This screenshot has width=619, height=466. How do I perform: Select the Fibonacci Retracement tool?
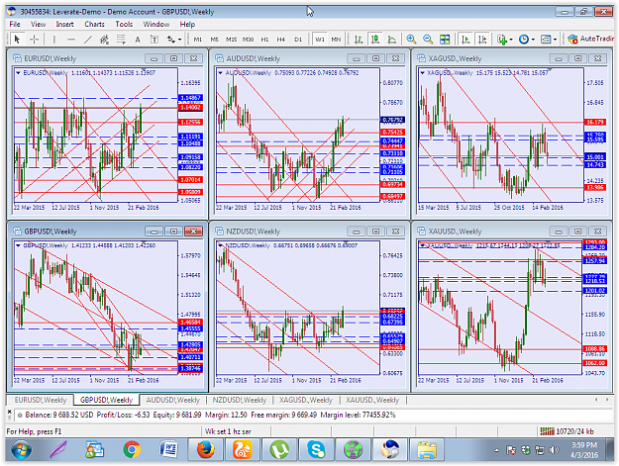pyautogui.click(x=121, y=39)
